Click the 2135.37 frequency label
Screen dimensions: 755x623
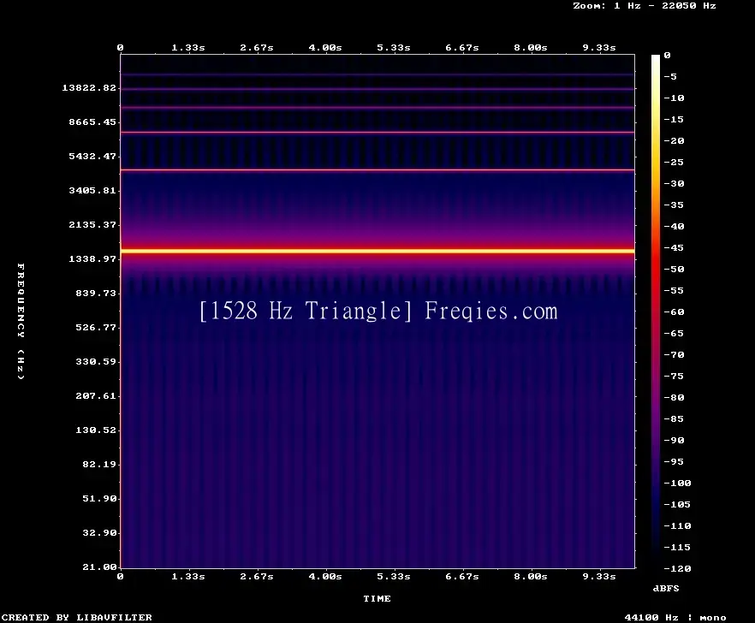(x=92, y=224)
